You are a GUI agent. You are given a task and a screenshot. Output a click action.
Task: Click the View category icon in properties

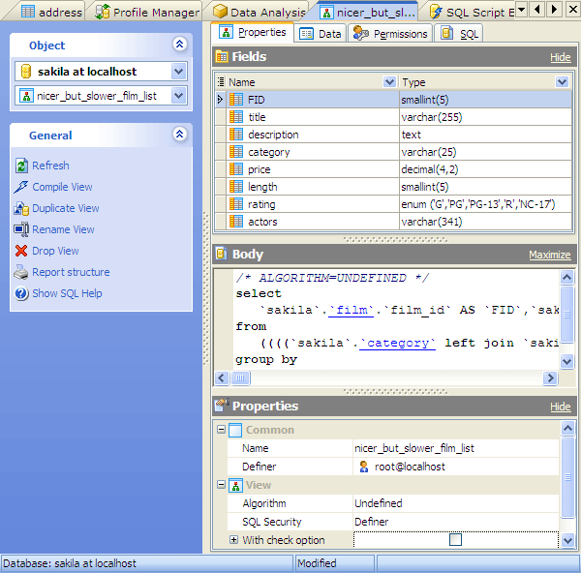coord(235,485)
